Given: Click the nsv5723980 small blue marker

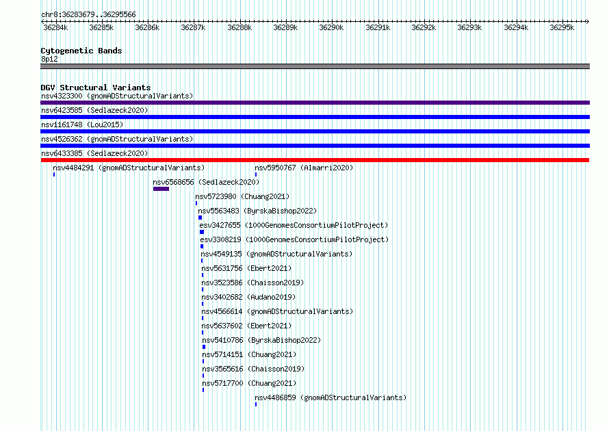Looking at the screenshot, I should click(x=196, y=203).
